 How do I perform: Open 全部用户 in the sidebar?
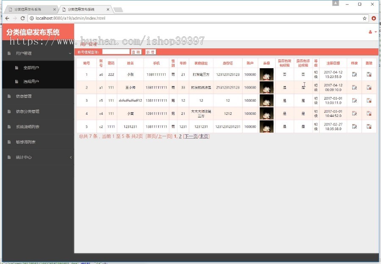coord(31,68)
